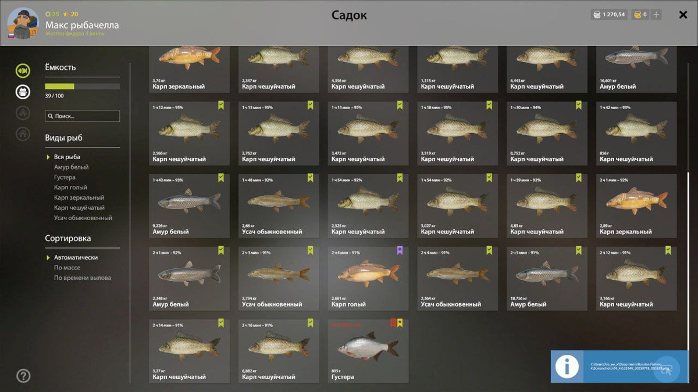Click the purple star badge on Карп голый

point(400,250)
